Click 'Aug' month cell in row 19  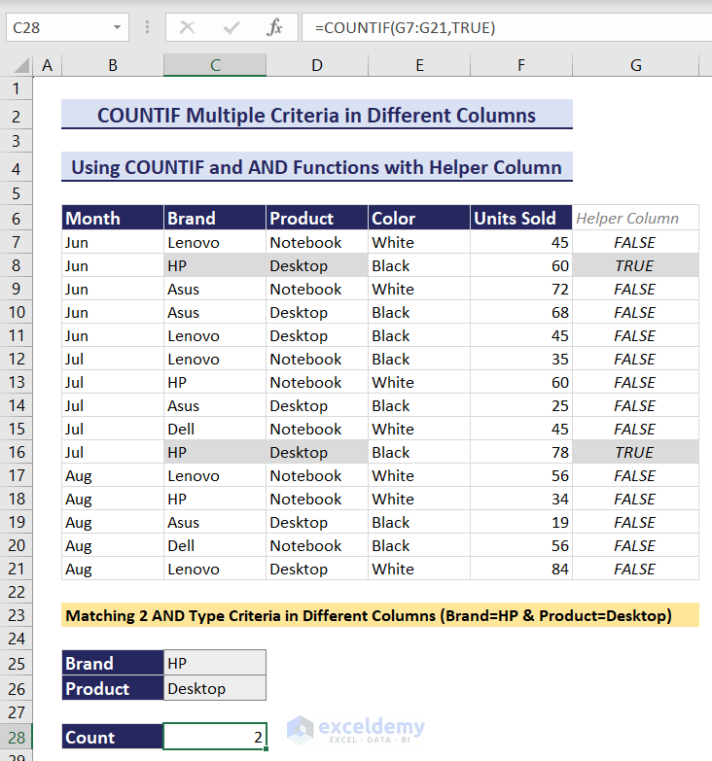[x=113, y=522]
